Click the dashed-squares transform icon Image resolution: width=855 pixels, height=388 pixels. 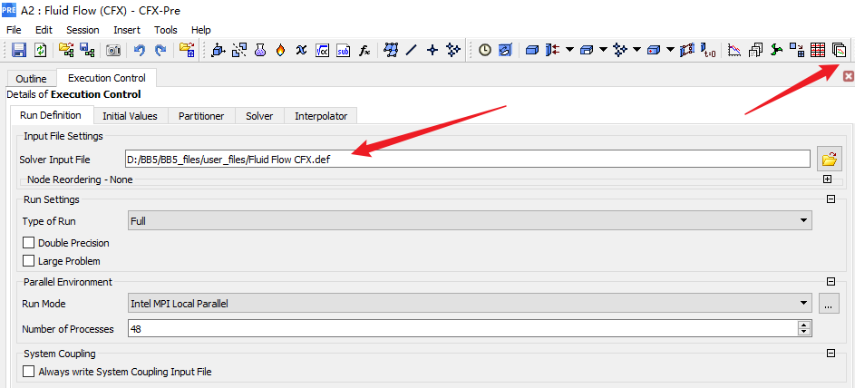point(238,50)
